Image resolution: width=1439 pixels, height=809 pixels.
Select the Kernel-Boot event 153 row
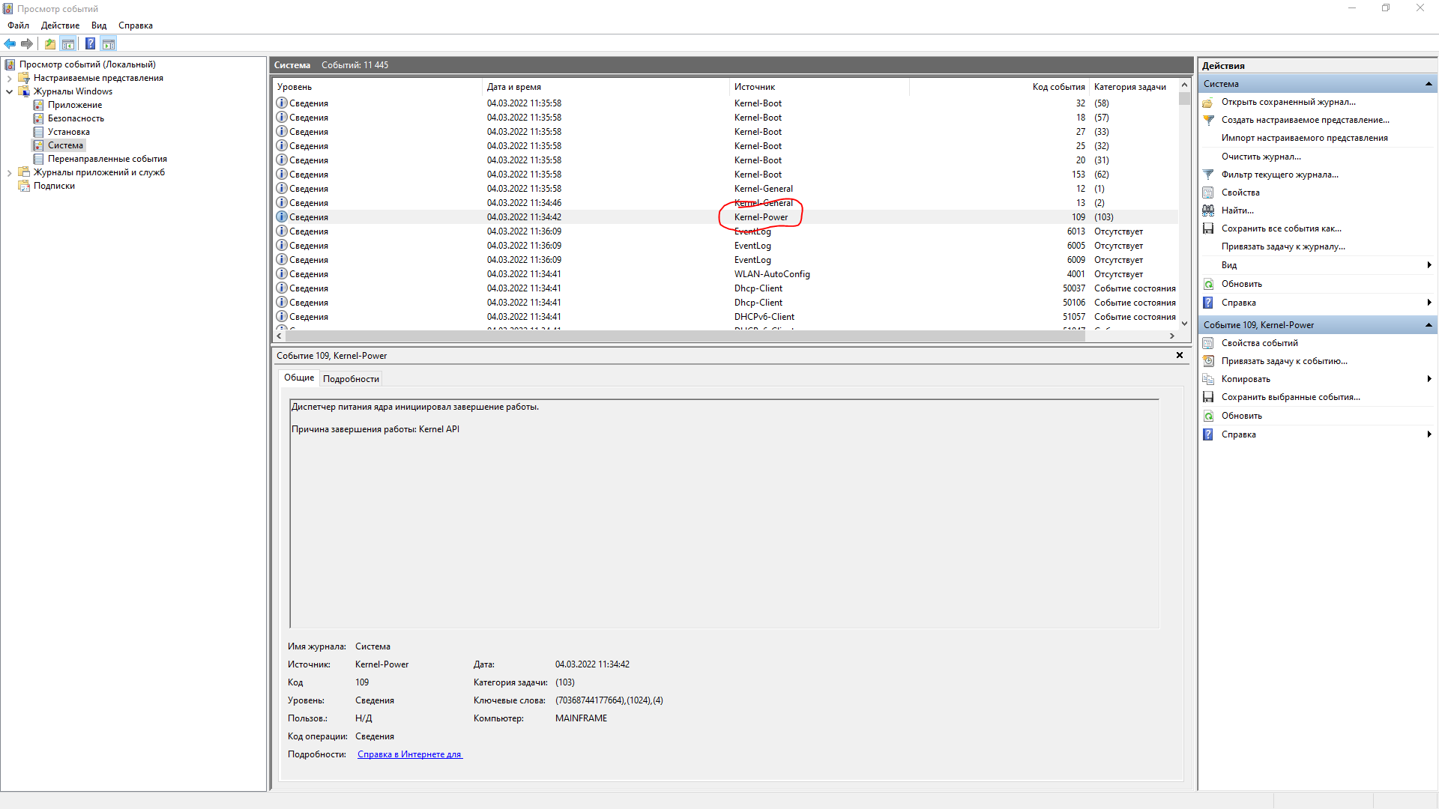725,175
